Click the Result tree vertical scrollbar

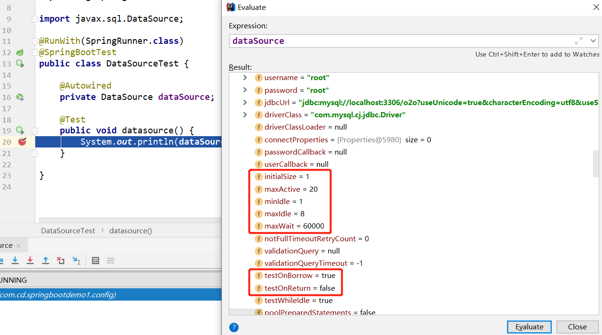click(596, 163)
